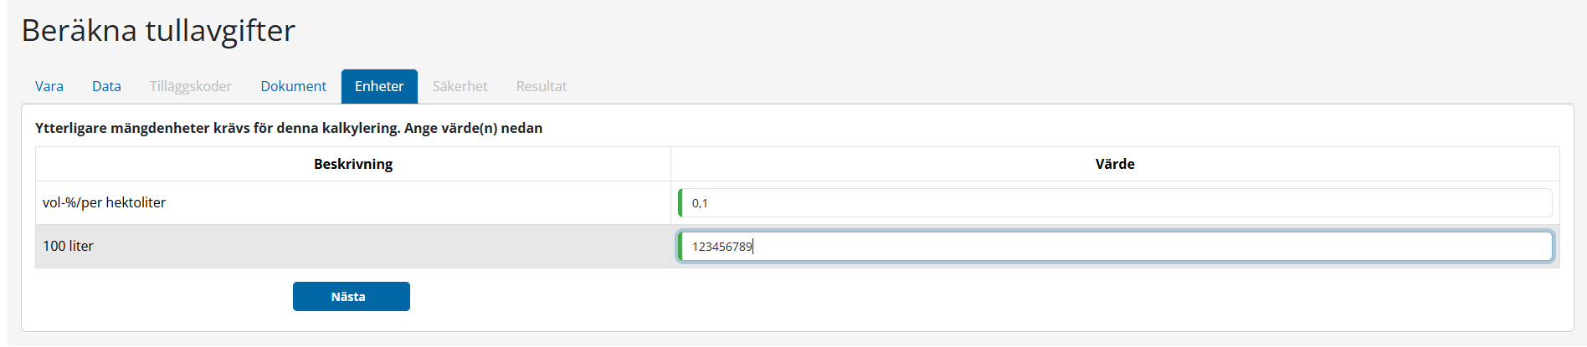Click the Beräkna tullavgifter page heading
This screenshot has height=347, width=1587.
tap(158, 30)
